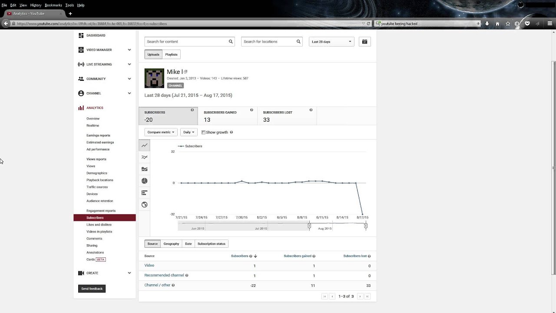The image size is (556, 313).
Task: Open the browser hamburger menu
Action: pos(549,23)
